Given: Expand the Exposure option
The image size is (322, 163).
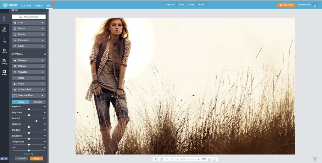Looking at the screenshot, I should pyautogui.click(x=29, y=40).
